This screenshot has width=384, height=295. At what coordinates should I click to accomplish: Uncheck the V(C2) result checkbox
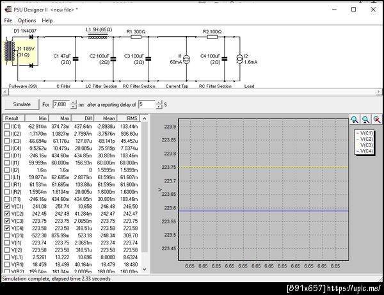pos(7,214)
